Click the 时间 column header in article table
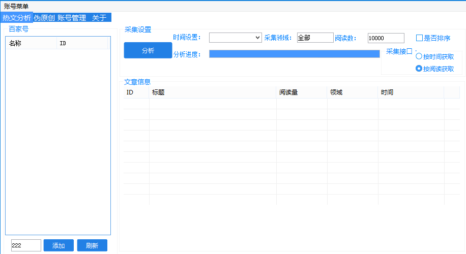Screen dimensions: 466x254 tap(411, 92)
